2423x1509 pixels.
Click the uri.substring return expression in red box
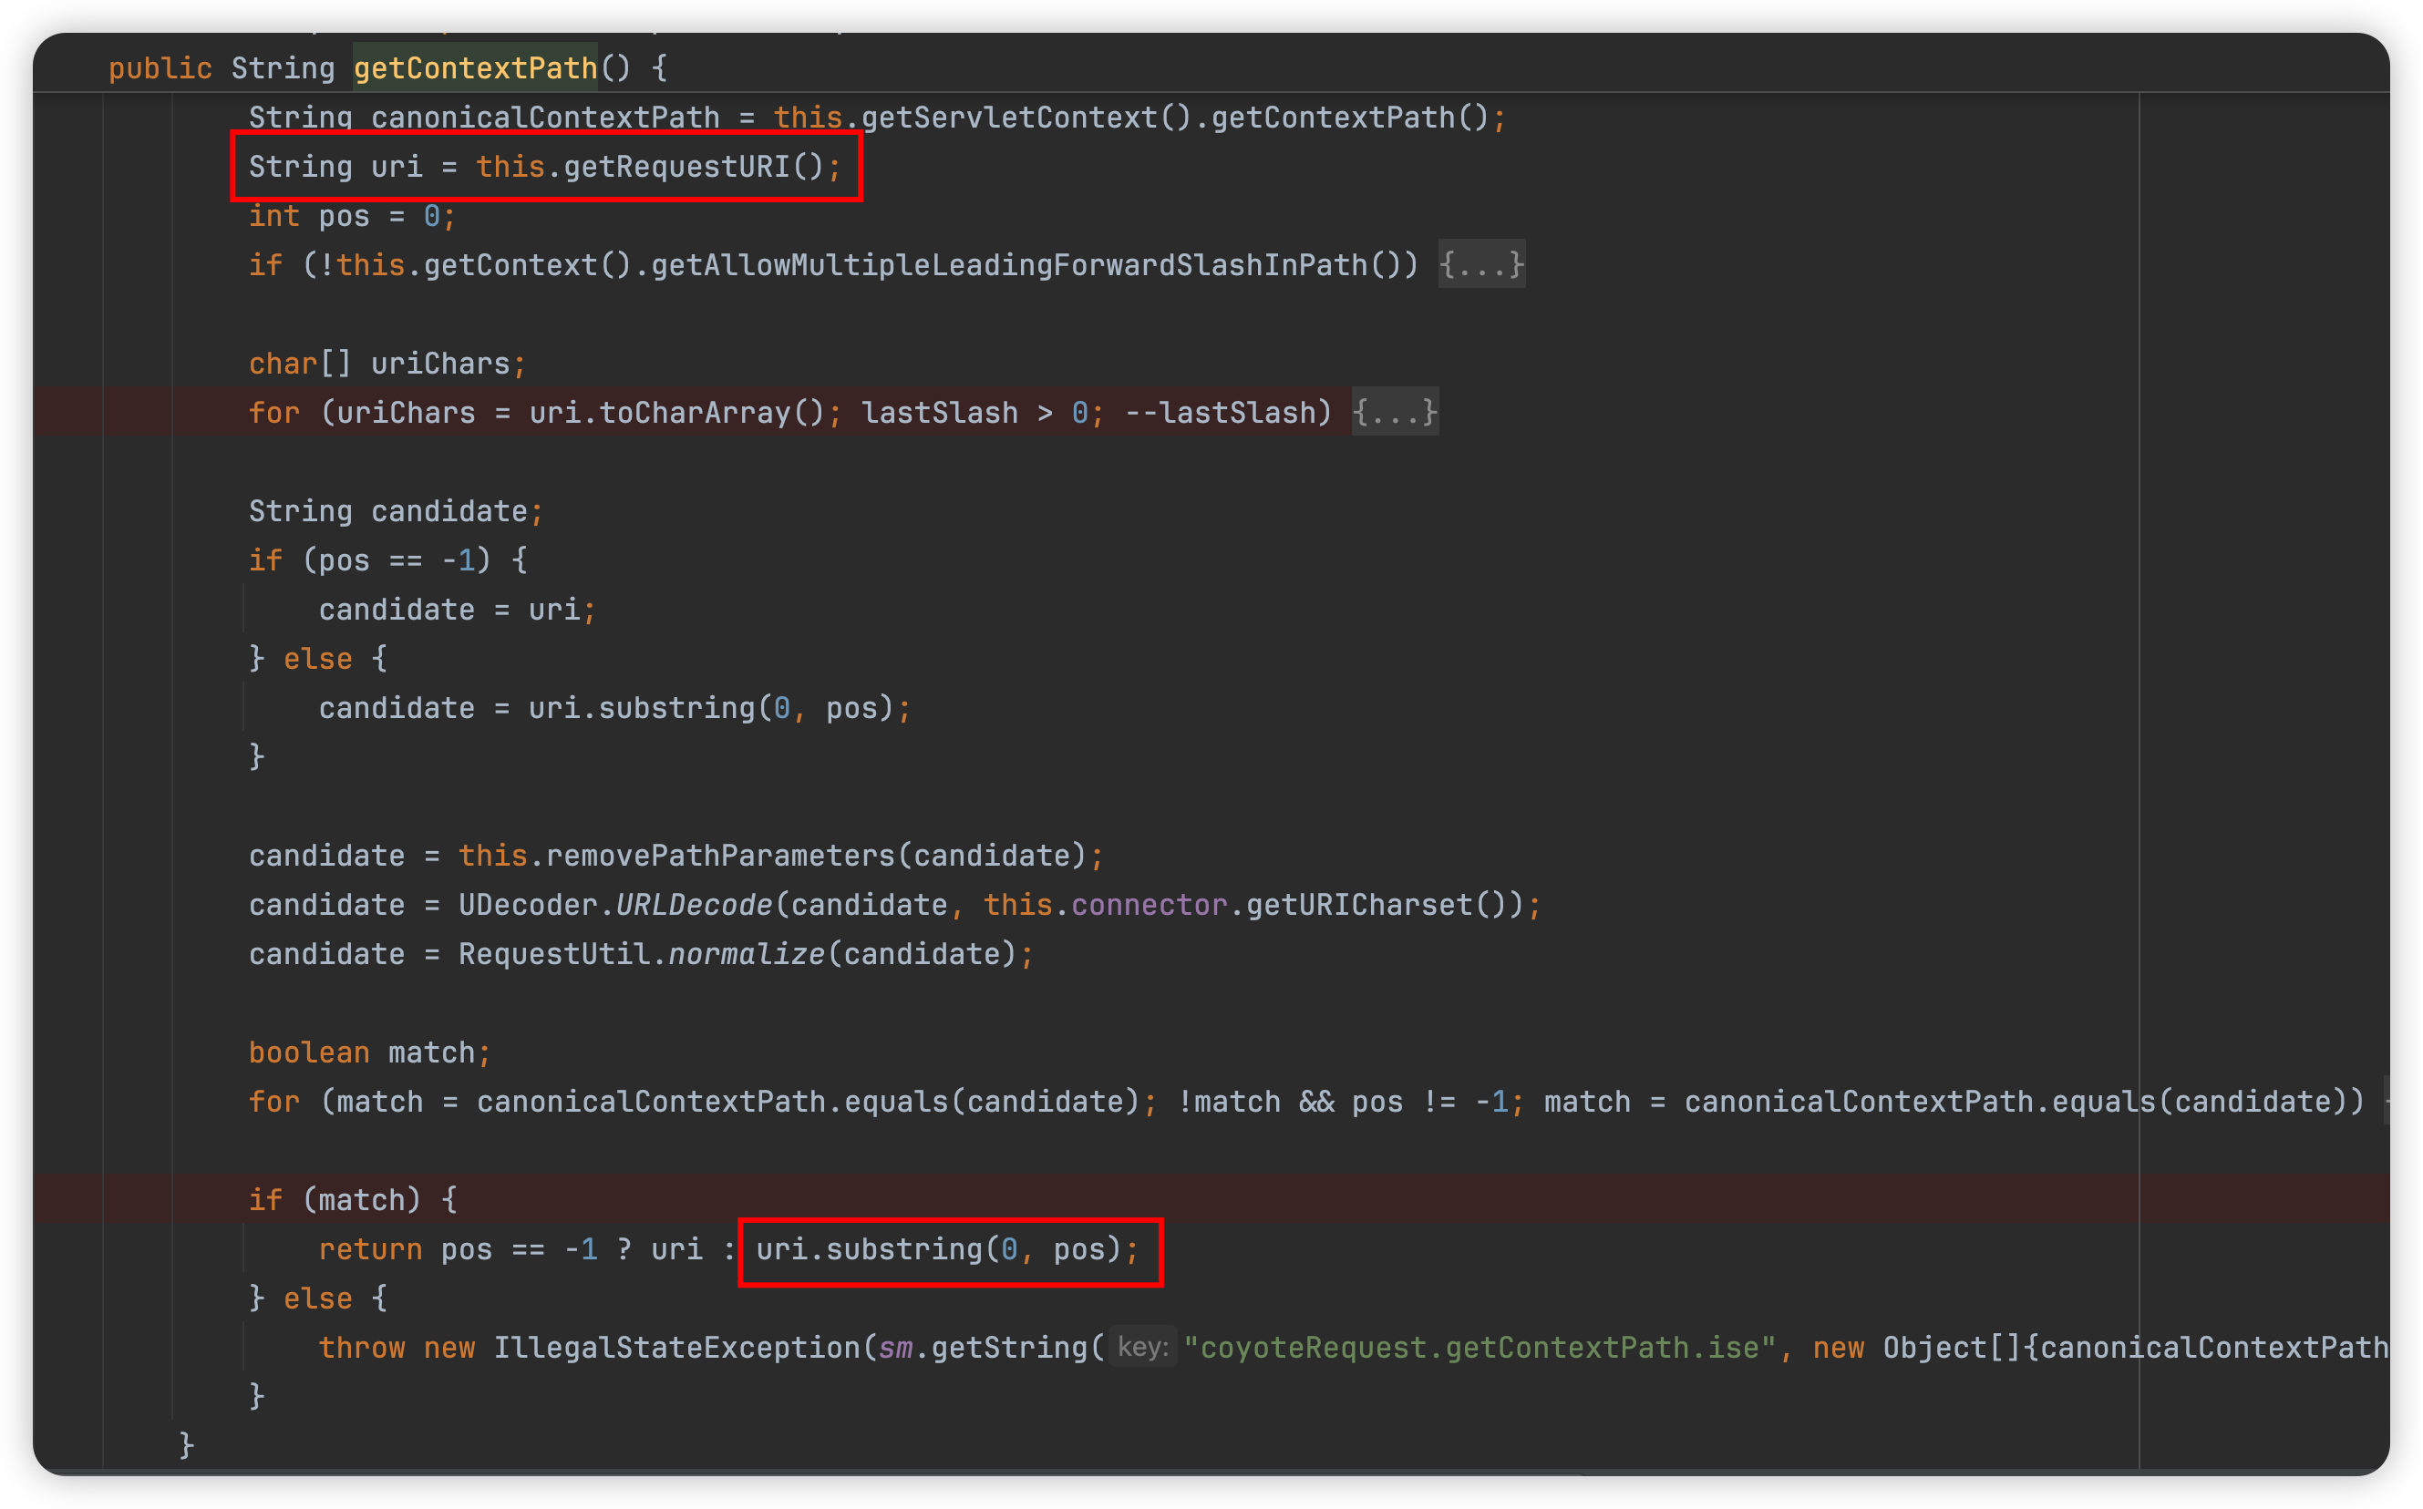click(x=946, y=1249)
